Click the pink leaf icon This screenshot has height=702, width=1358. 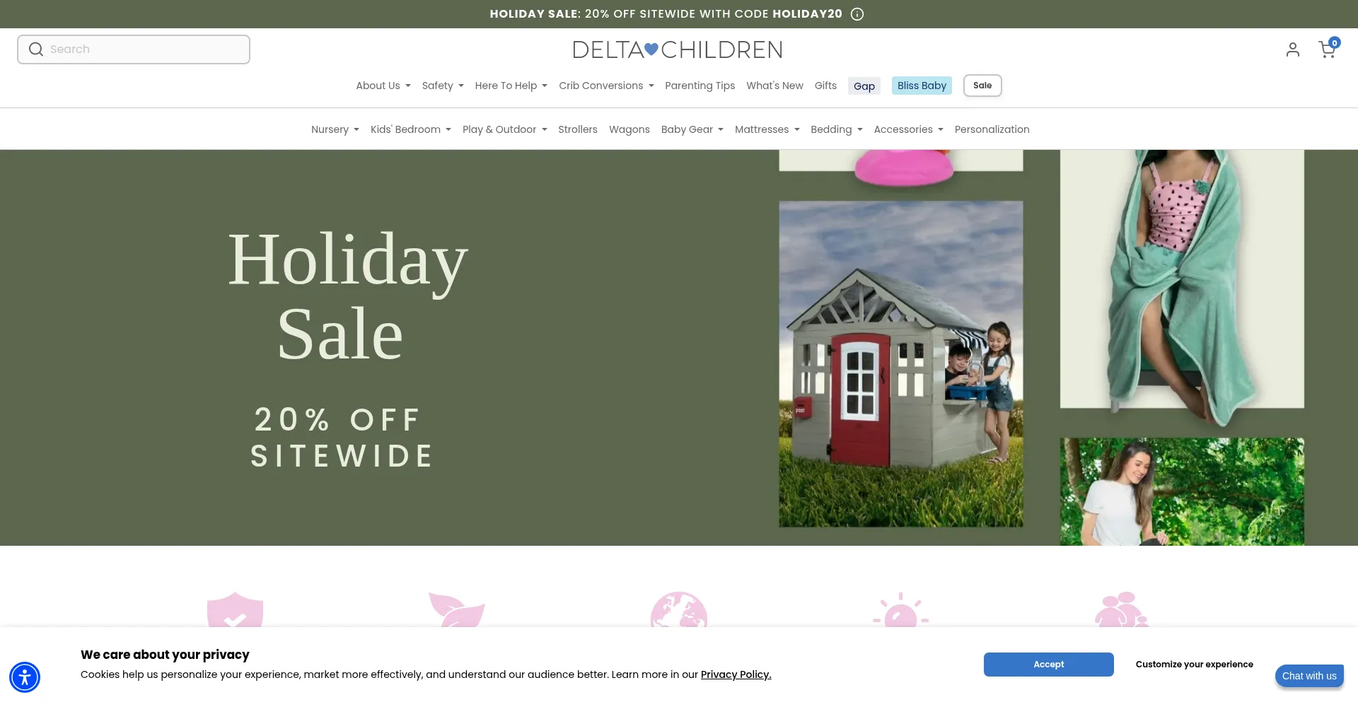click(x=457, y=609)
